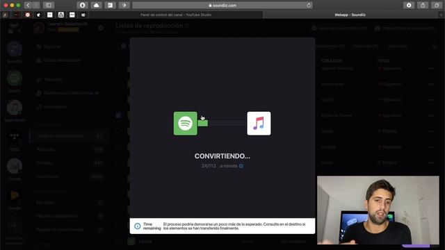
Task: Switch to the YouTube Studio tab
Action: pos(176,15)
